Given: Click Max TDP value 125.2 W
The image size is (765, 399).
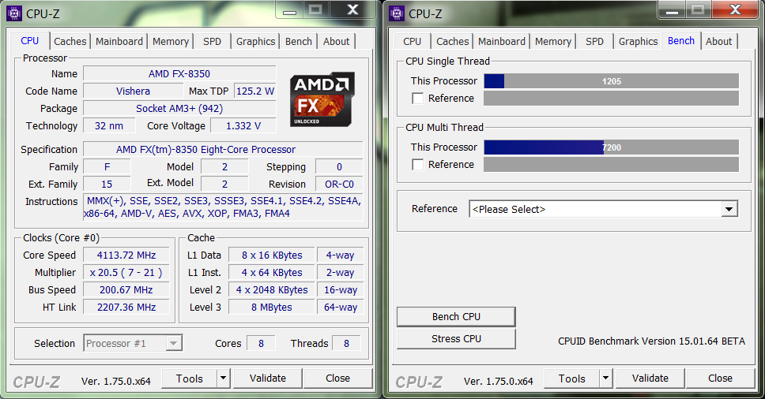Looking at the screenshot, I should coord(254,91).
